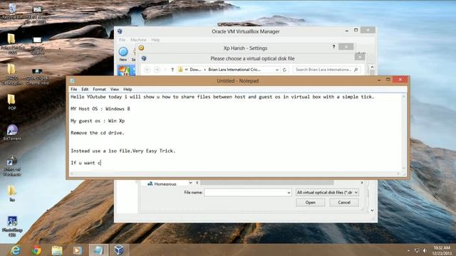Open Notepad Format menu

point(99,90)
